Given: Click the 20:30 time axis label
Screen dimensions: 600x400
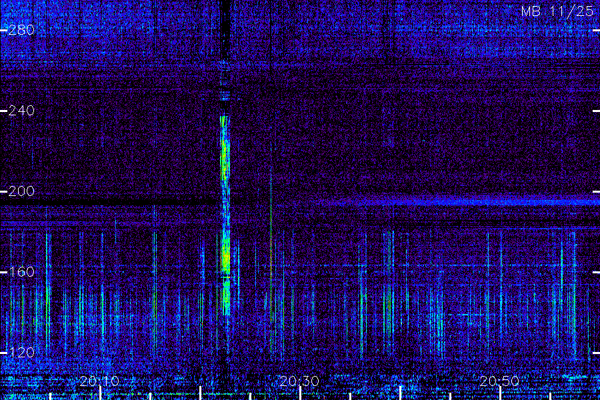Looking at the screenshot, I should coord(299,381).
